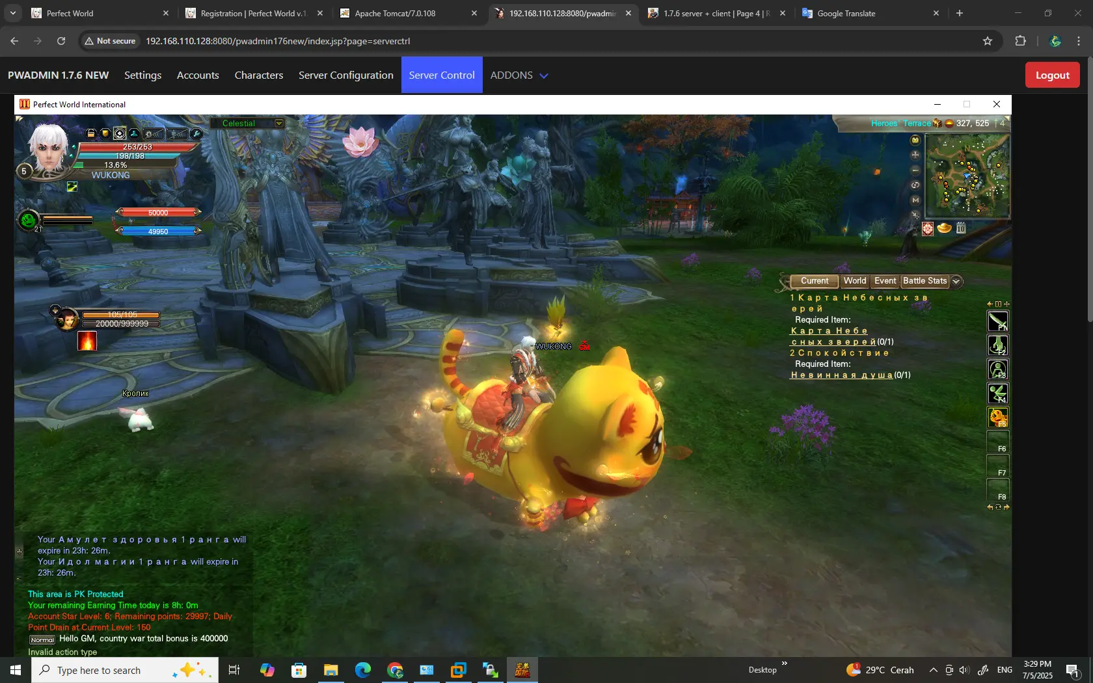This screenshot has width=1093, height=683.
Task: Open the Settings menu in PWADMIN
Action: 142,75
